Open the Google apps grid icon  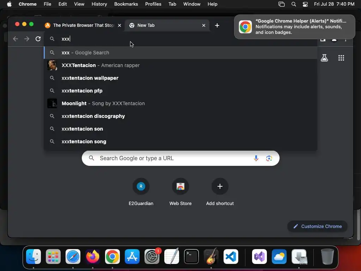341,58
